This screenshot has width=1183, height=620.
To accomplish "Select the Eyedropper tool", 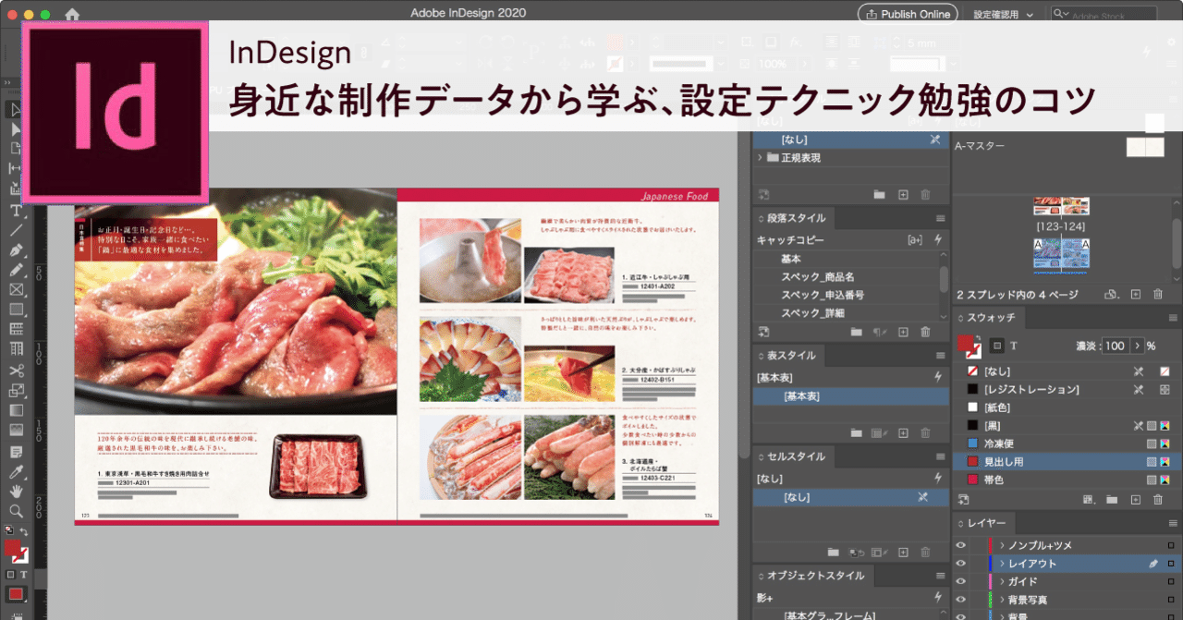I will tap(16, 471).
